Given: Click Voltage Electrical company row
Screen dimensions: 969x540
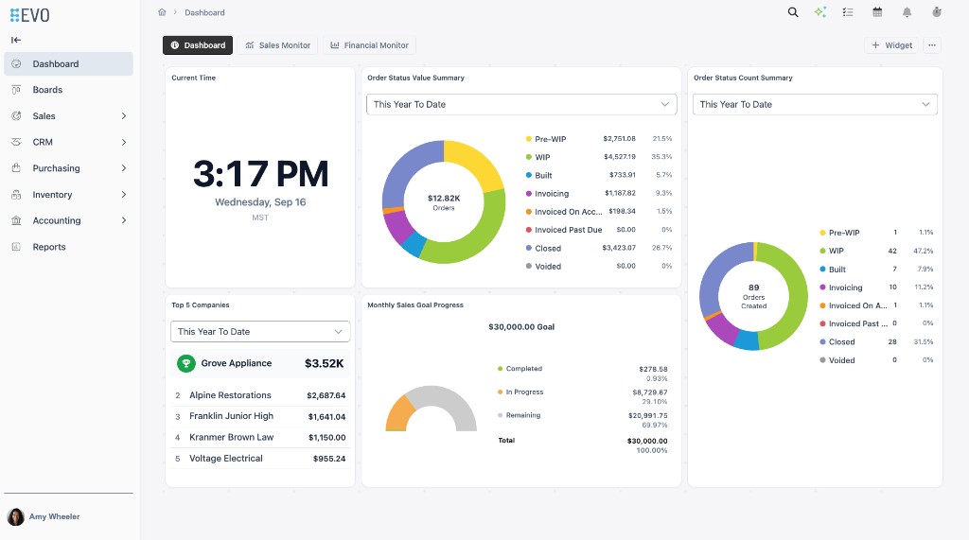Looking at the screenshot, I should pos(260,459).
